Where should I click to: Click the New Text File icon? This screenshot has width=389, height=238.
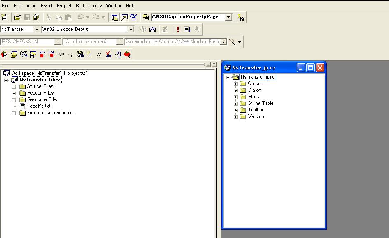pyautogui.click(x=5, y=17)
